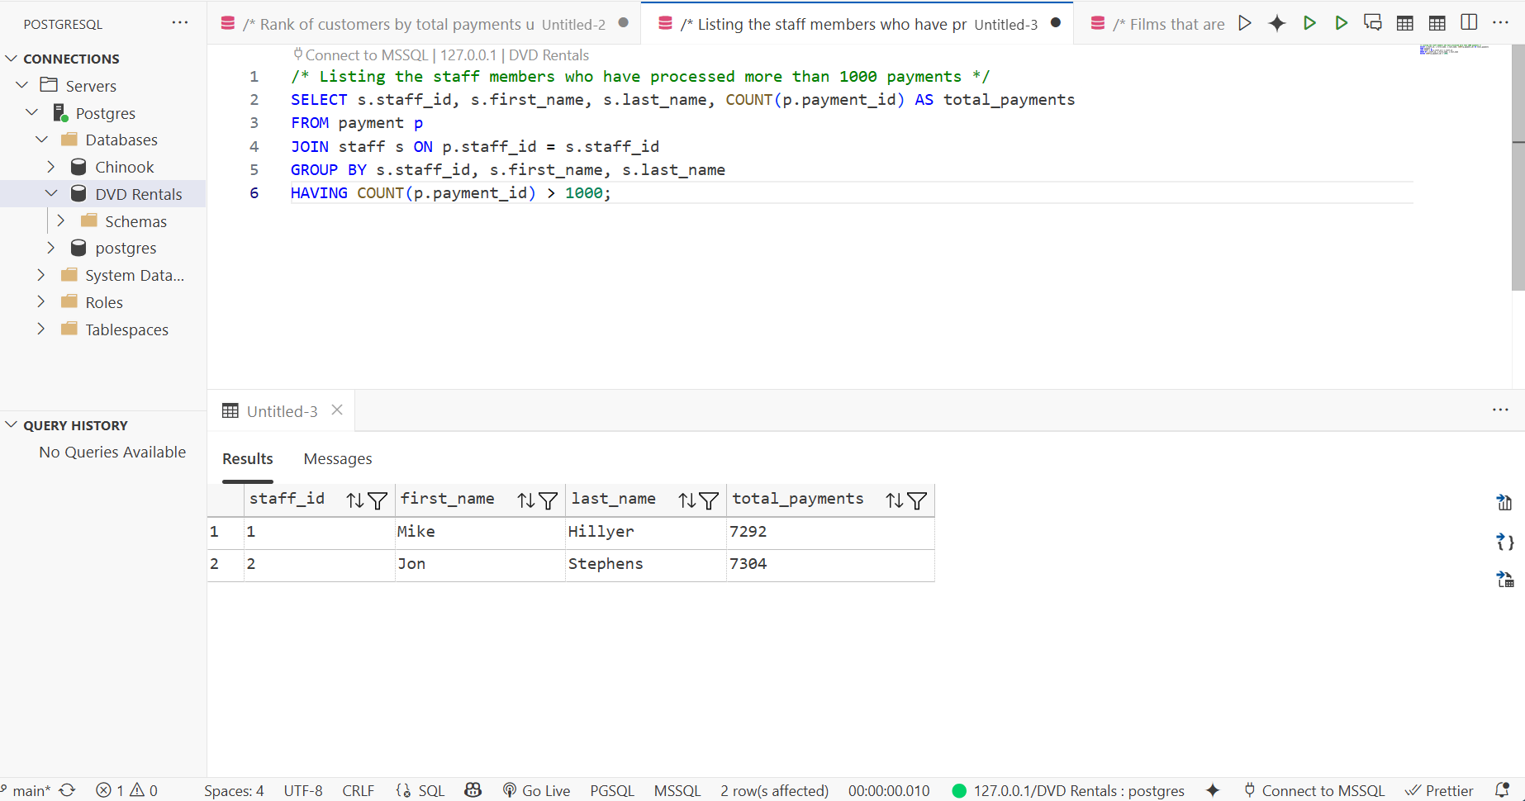Select the '7304' total_payments cell
This screenshot has height=801, width=1525.
pyautogui.click(x=830, y=564)
